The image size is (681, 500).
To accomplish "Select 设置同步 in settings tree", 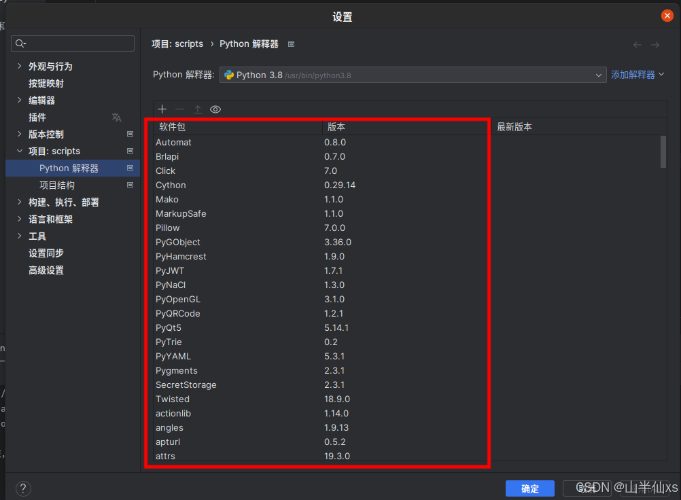I will [x=46, y=253].
